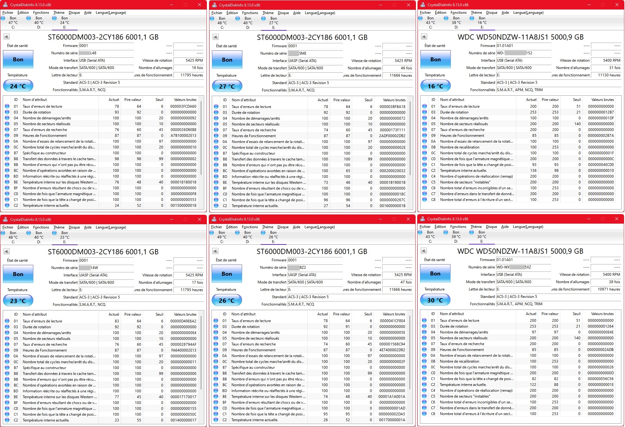Viewport: 625px width, 427px height.
Task: Click the status orb of the row with raw value 00000004ECD0
Action: (x=425, y=165)
